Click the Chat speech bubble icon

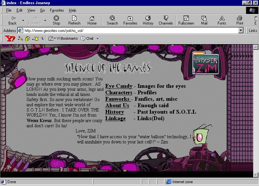[83, 38]
